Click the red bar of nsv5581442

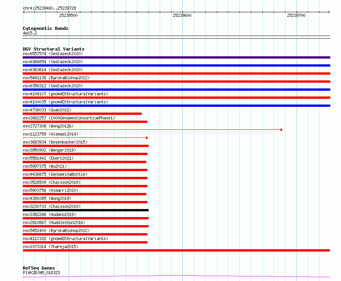[x=85, y=162]
